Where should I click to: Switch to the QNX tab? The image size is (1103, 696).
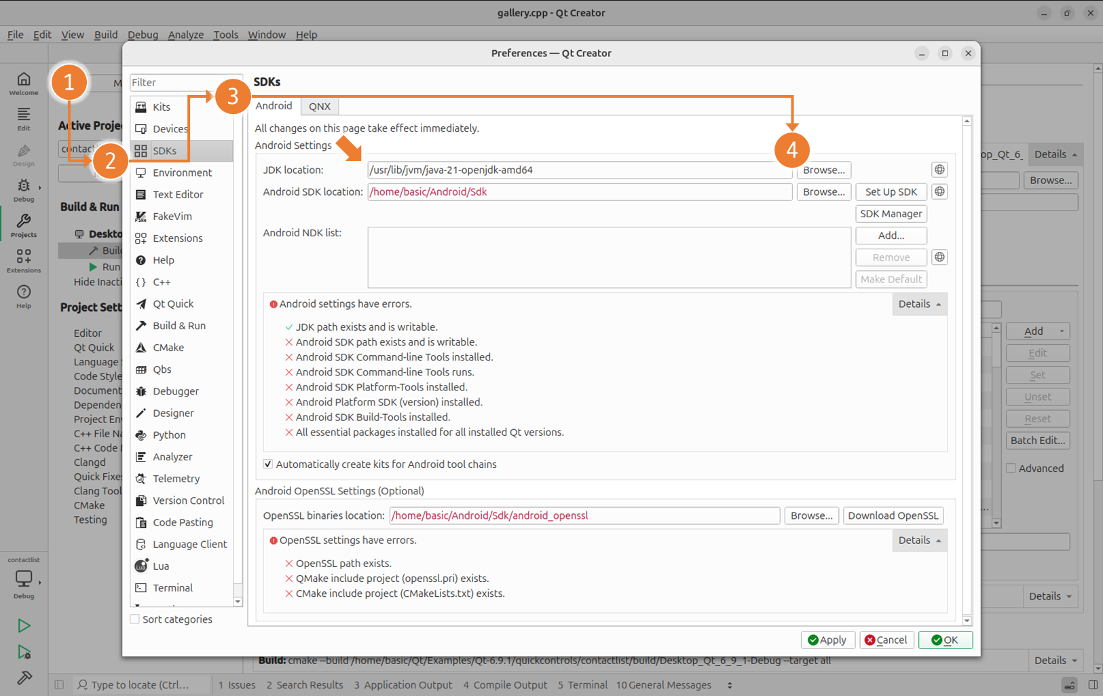coord(320,107)
